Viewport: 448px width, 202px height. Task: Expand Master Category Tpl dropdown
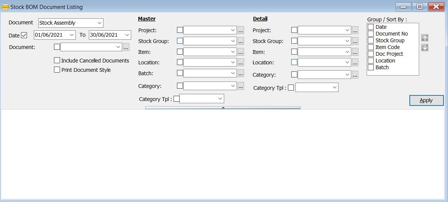coord(220,99)
